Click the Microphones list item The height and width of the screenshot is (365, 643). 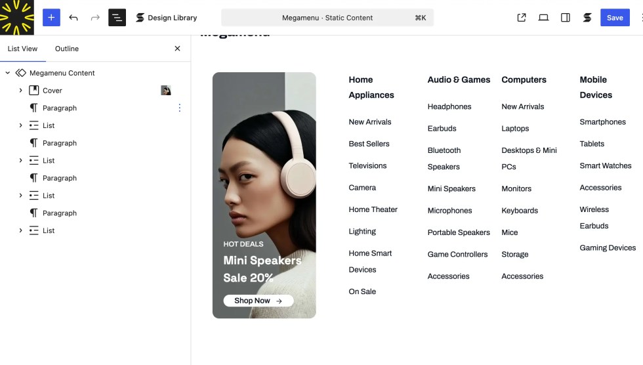[449, 211]
